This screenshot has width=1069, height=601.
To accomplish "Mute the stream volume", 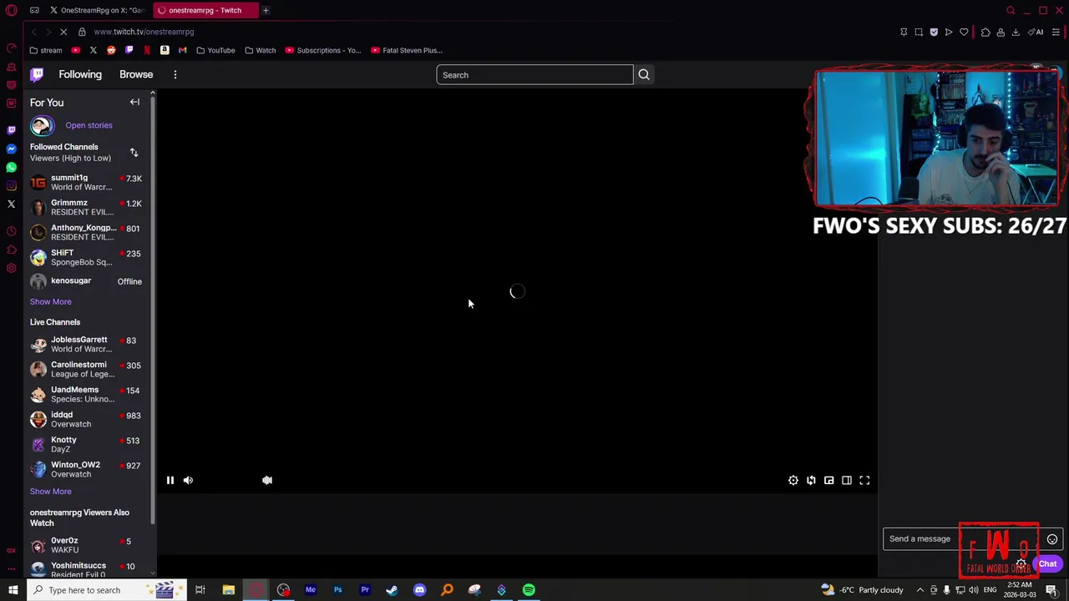I will [x=188, y=480].
